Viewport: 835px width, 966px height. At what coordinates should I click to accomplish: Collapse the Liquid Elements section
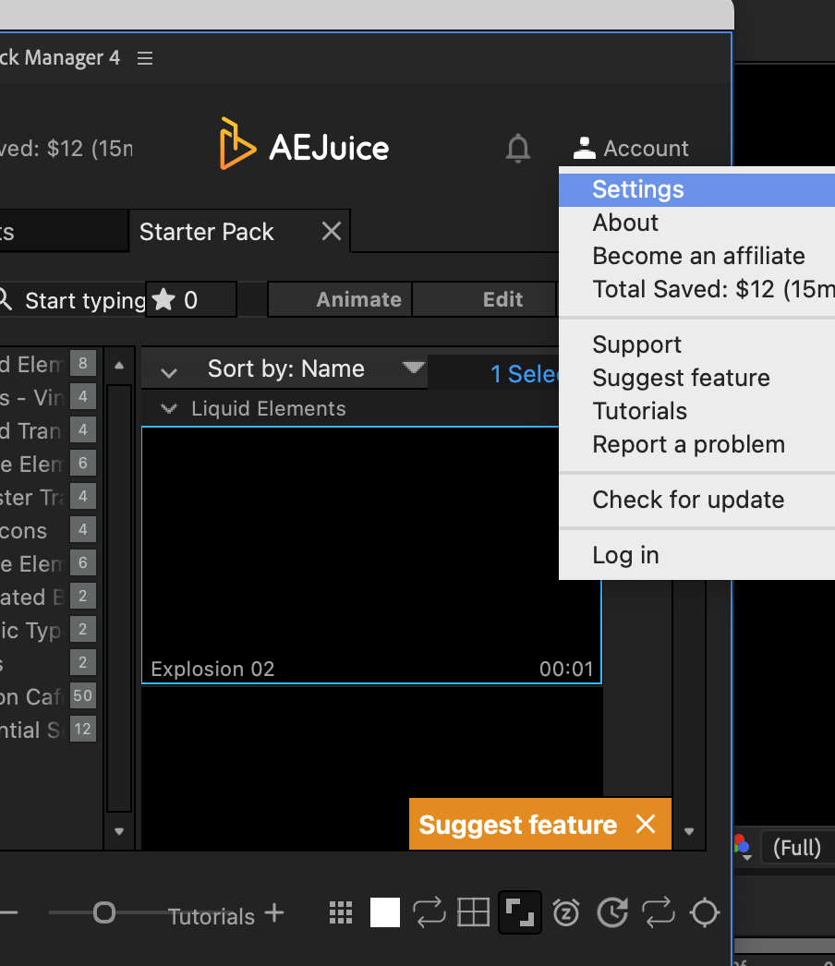(x=168, y=408)
